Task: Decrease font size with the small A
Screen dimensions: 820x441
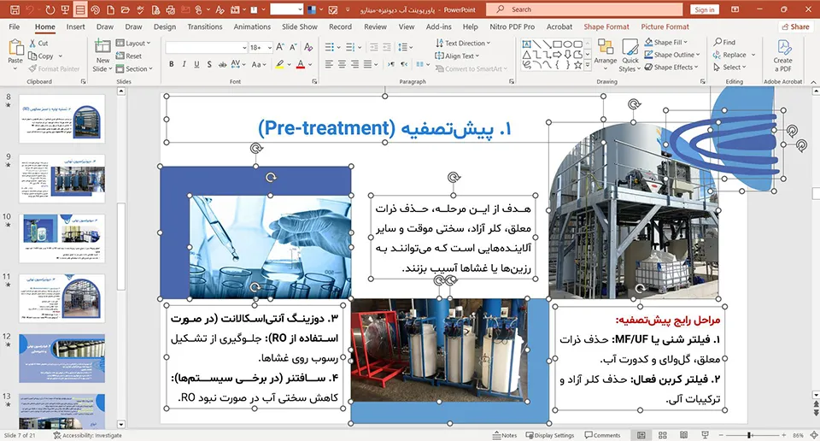Action: point(293,48)
